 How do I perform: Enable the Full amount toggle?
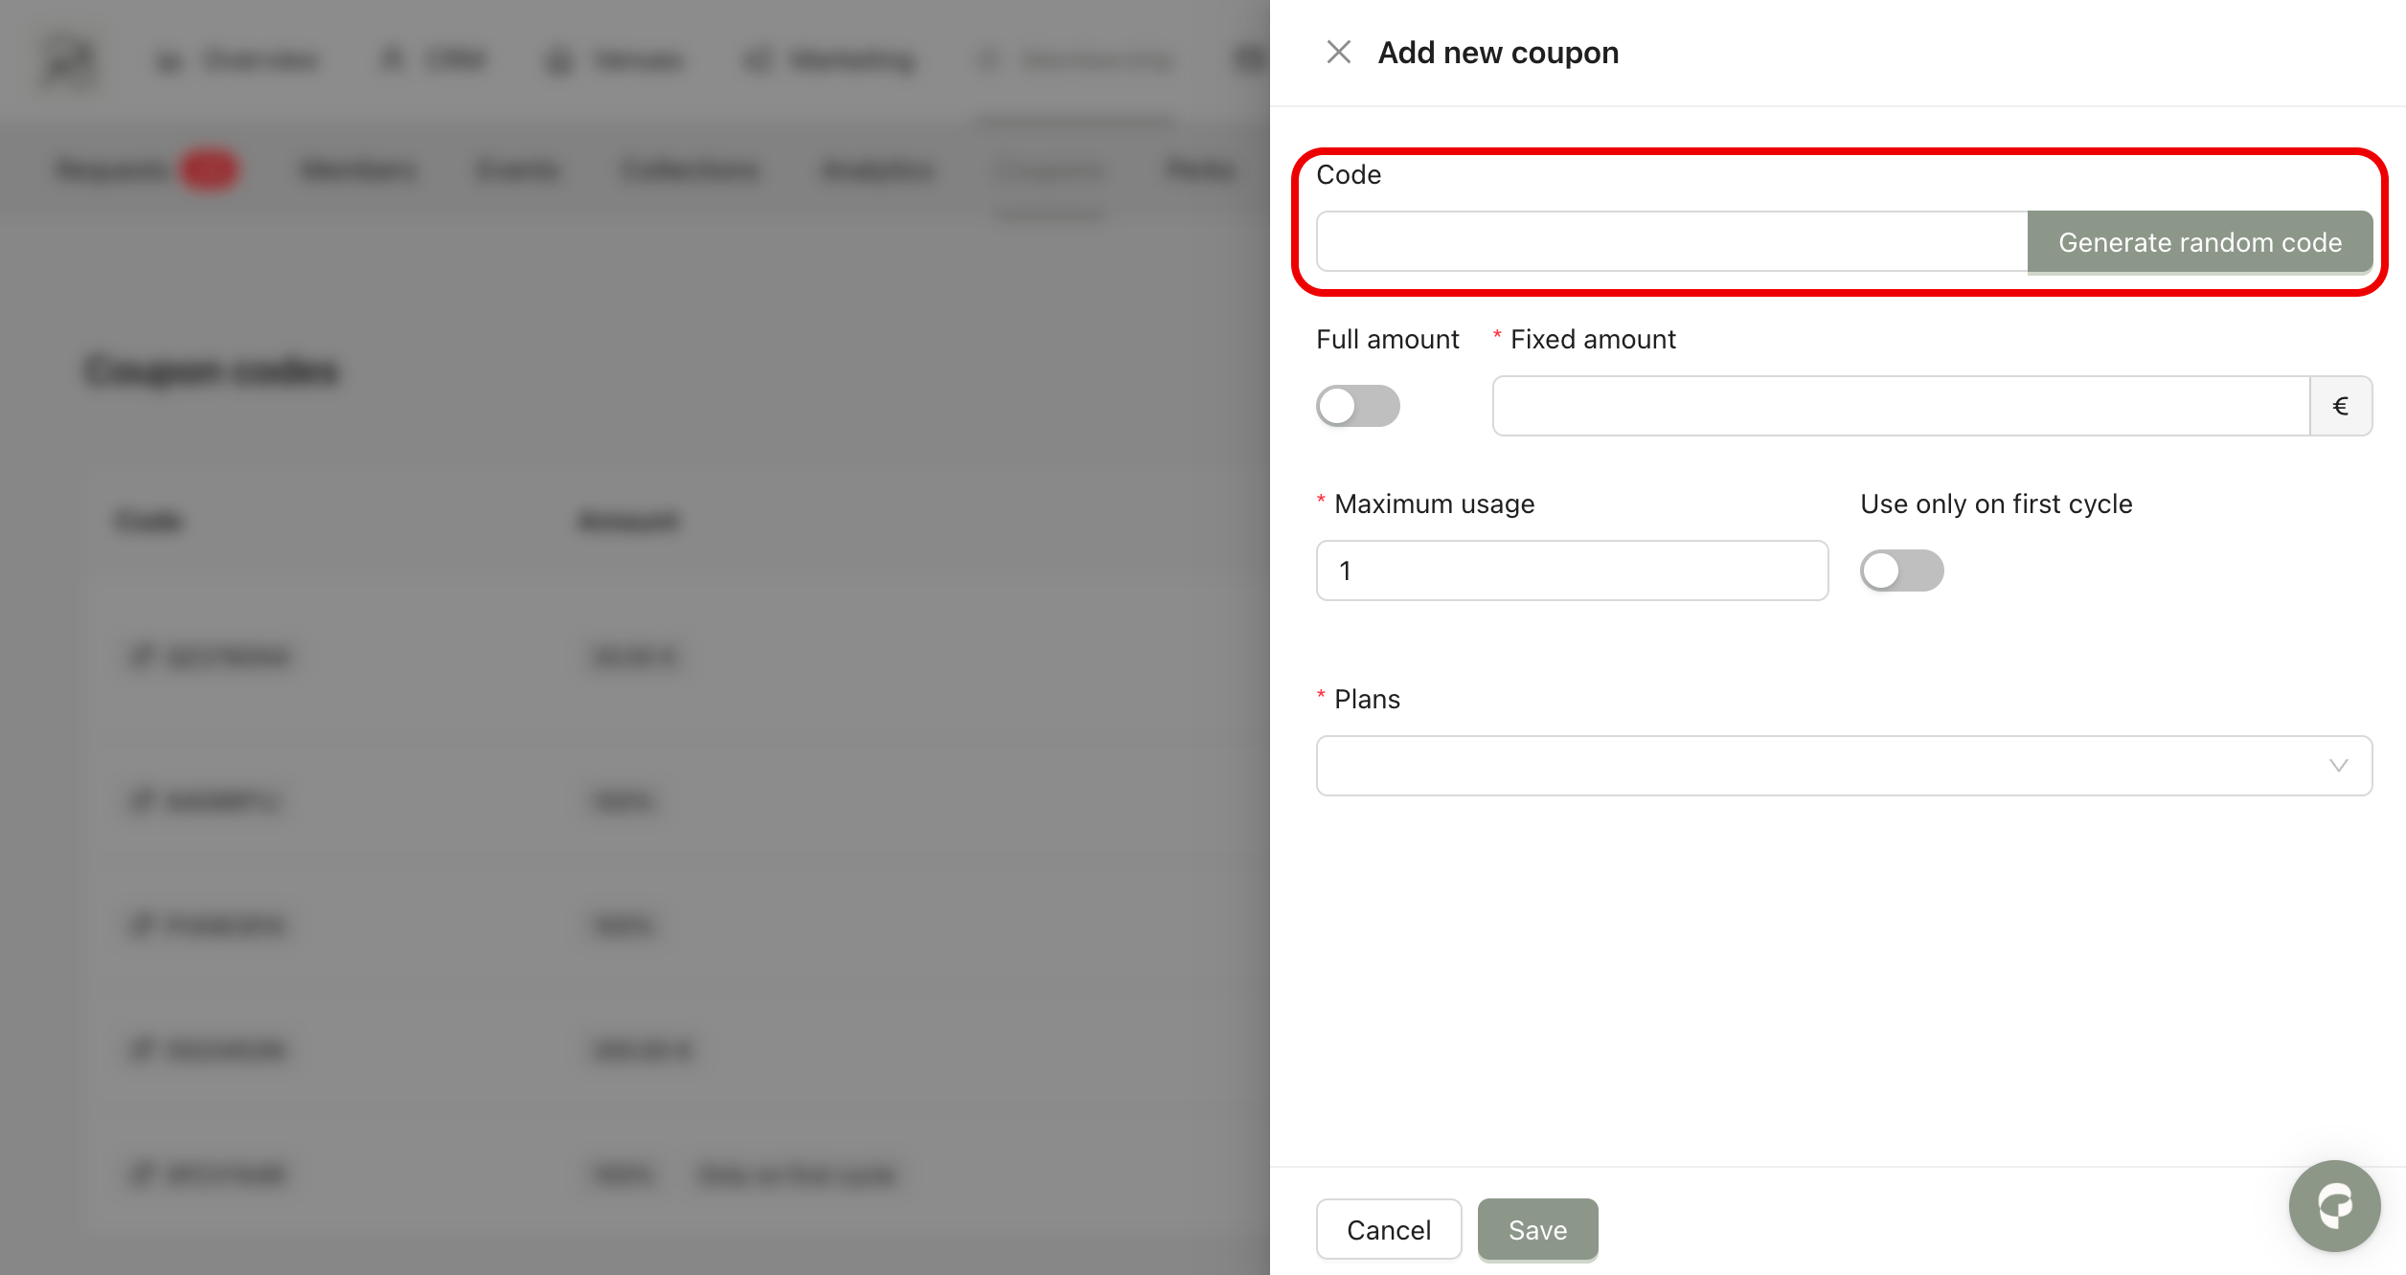pyautogui.click(x=1357, y=406)
